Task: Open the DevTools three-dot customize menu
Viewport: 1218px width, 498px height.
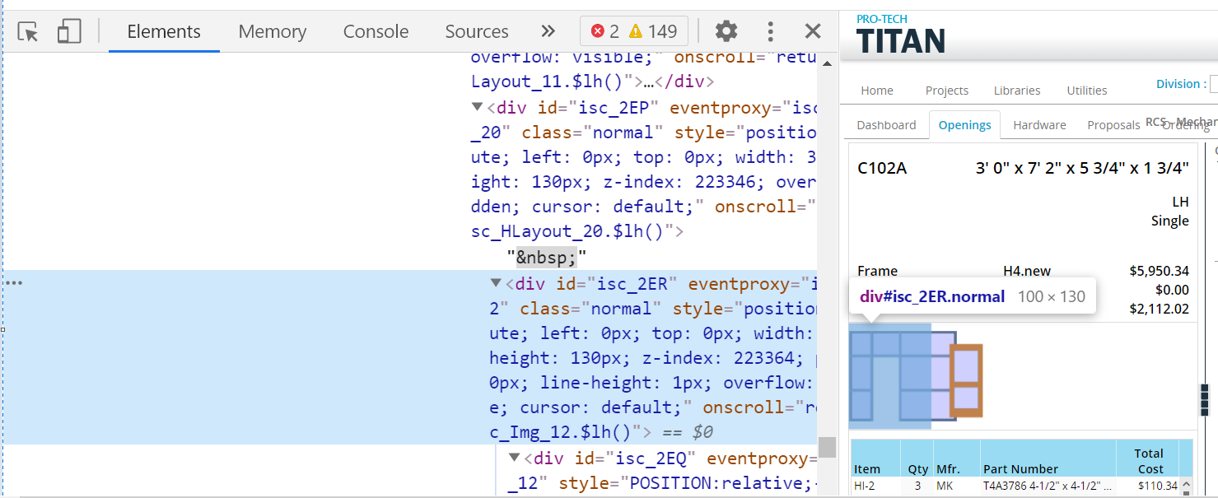Action: pos(770,32)
